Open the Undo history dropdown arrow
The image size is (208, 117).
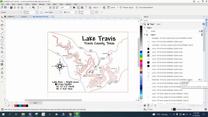[41, 7]
